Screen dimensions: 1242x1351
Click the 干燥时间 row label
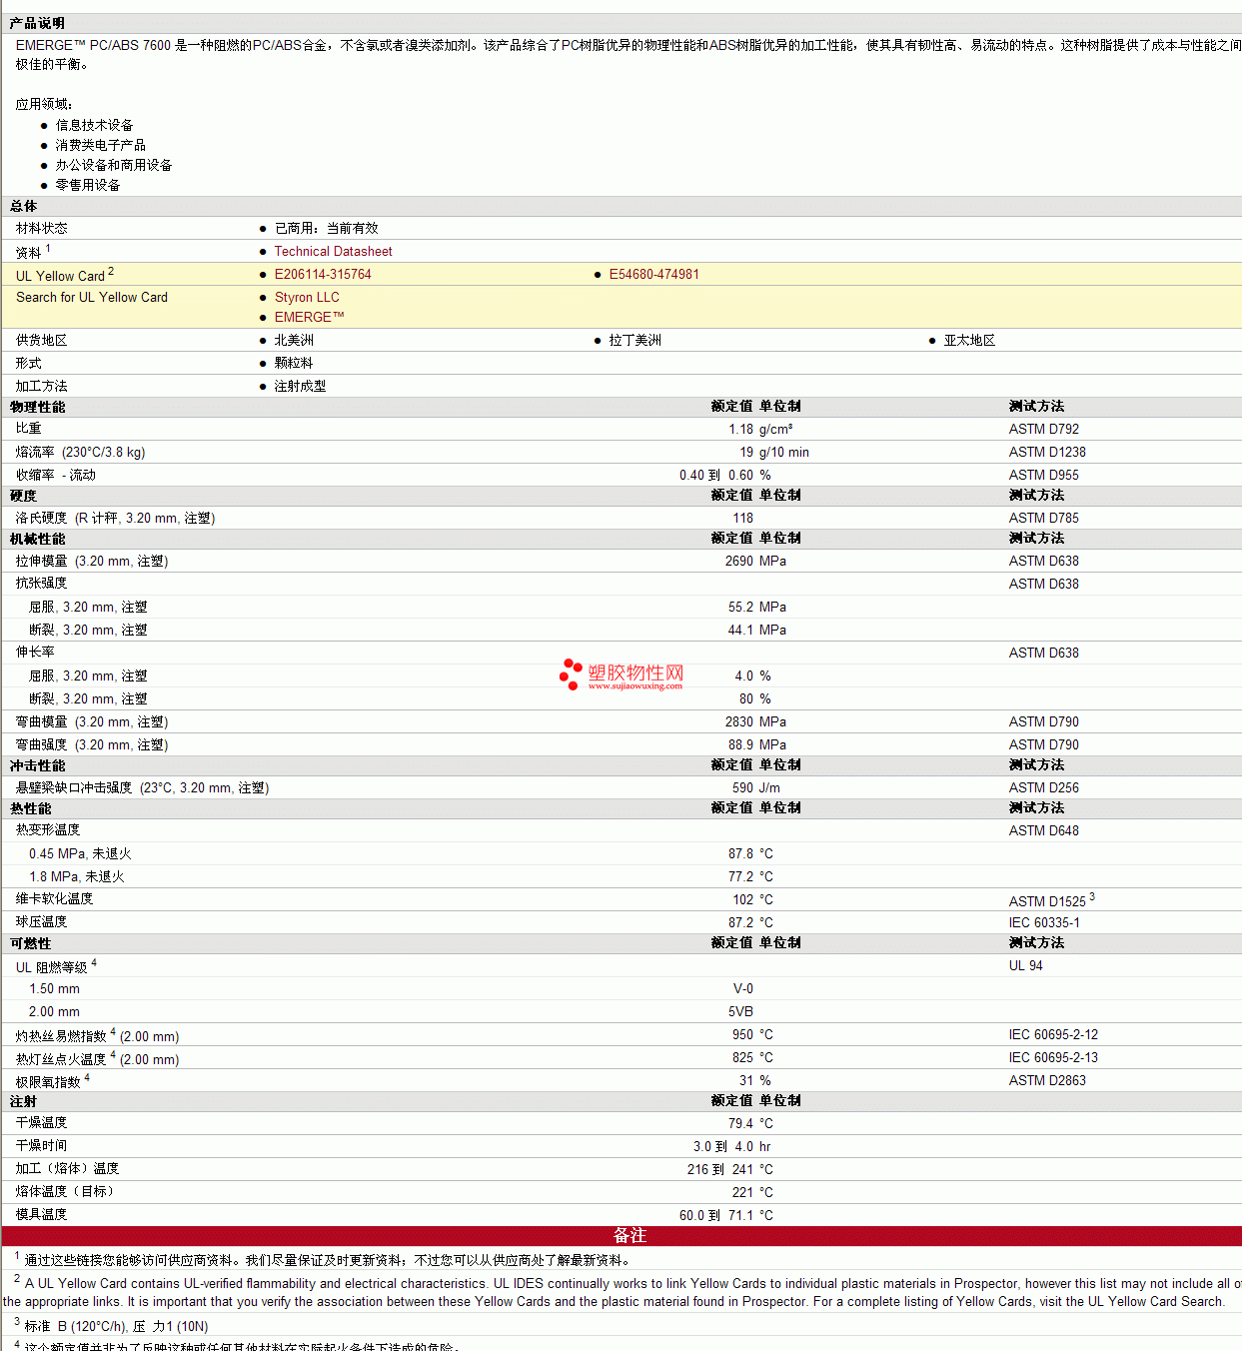[41, 1146]
